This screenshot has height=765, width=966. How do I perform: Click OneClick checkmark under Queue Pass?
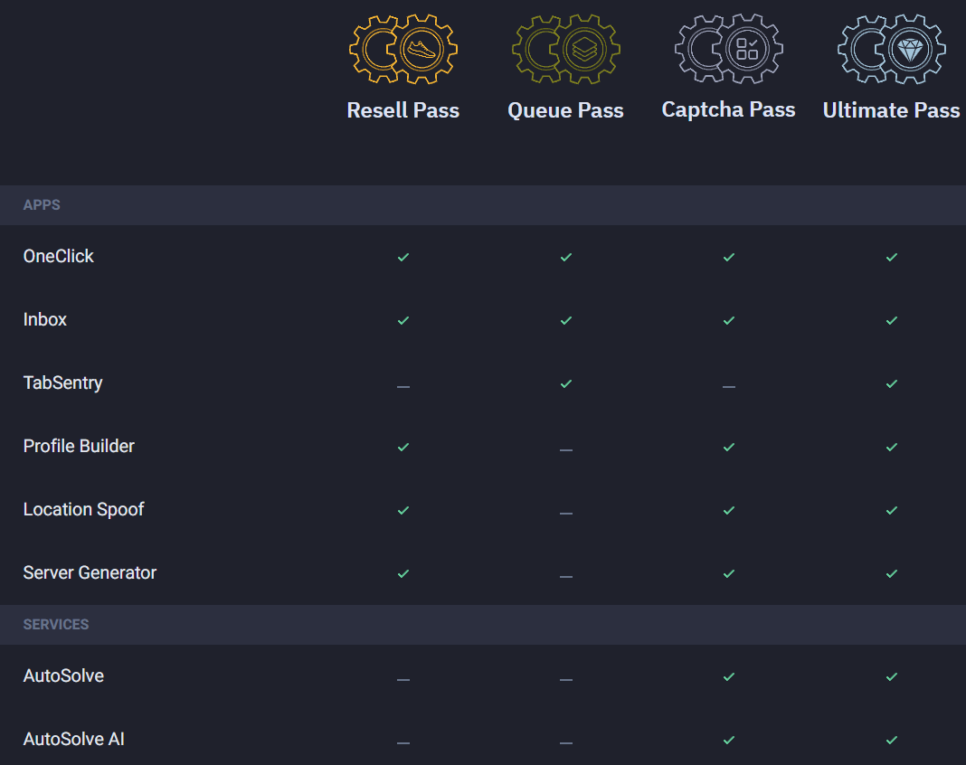click(565, 257)
